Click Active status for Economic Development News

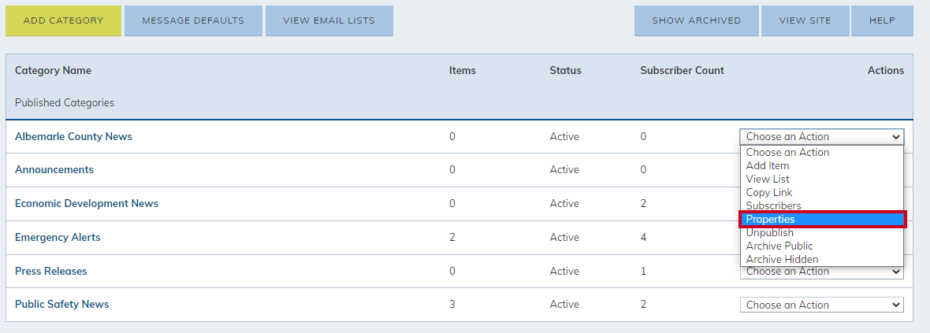coord(564,203)
